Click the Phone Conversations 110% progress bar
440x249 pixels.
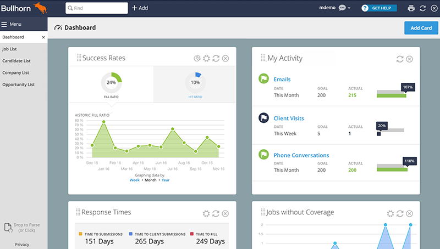coord(392,168)
